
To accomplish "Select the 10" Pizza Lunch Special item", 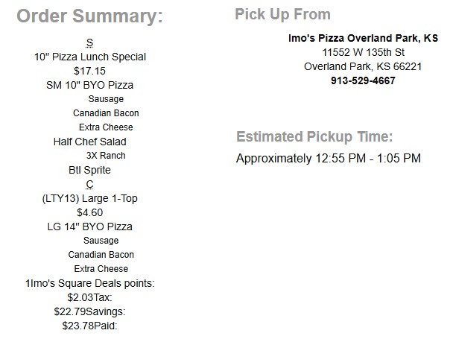I will pyautogui.click(x=89, y=57).
